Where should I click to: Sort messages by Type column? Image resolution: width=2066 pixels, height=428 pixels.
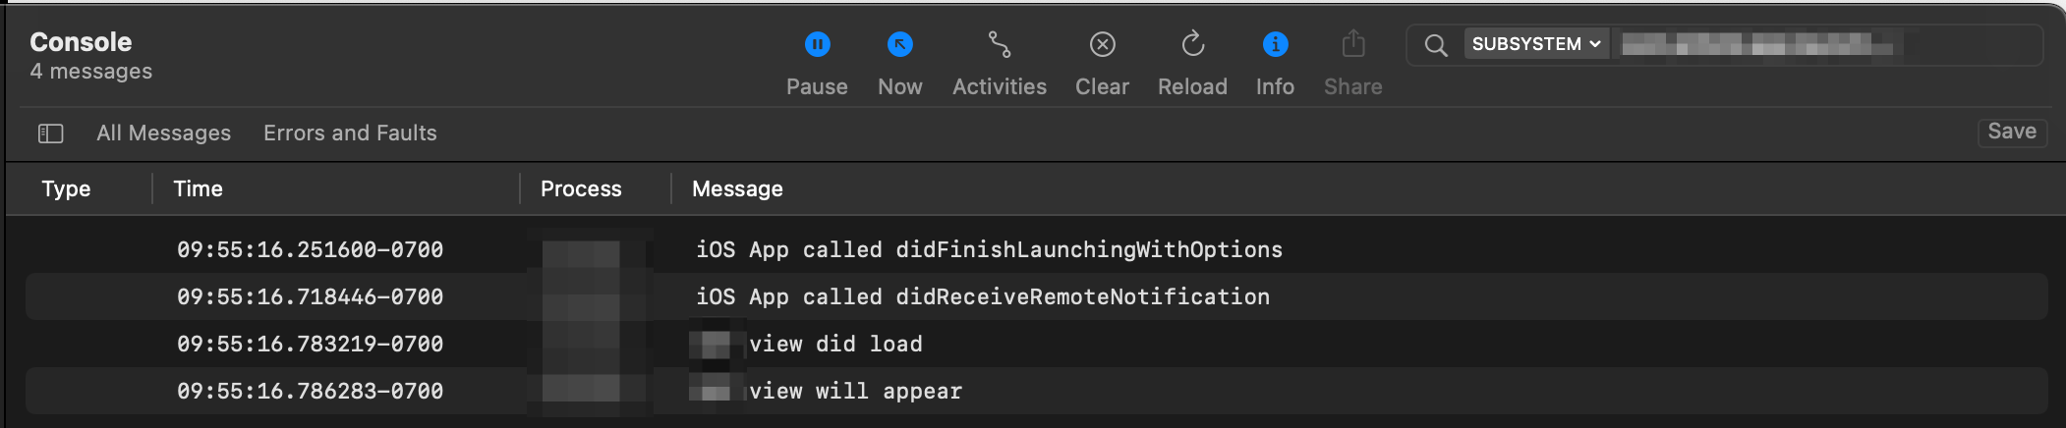click(66, 188)
